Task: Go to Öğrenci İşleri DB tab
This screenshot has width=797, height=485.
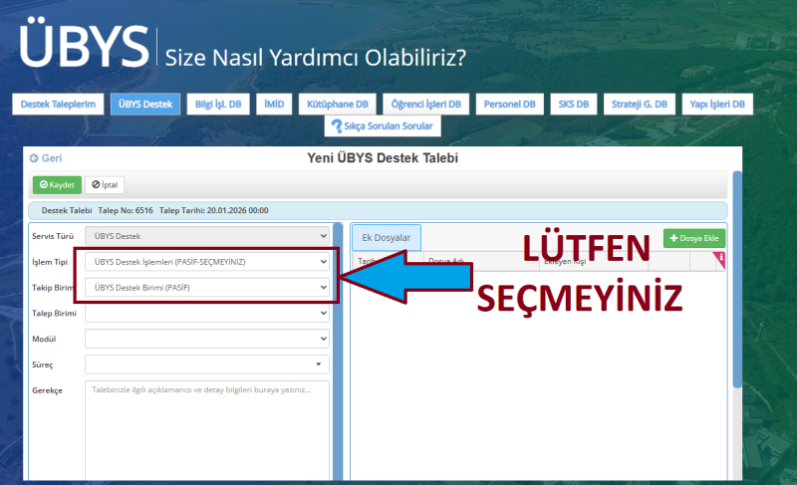Action: (x=425, y=104)
